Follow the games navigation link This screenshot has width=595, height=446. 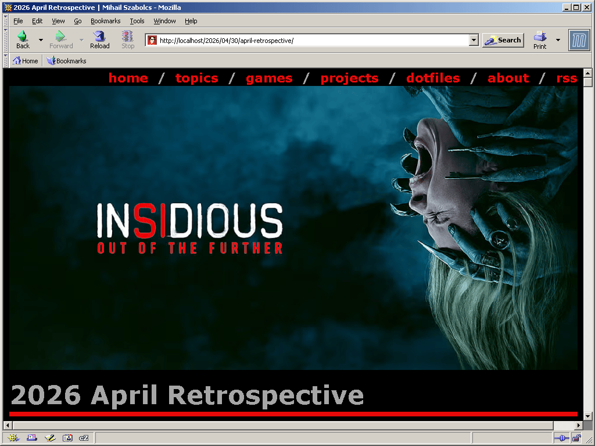coord(269,78)
